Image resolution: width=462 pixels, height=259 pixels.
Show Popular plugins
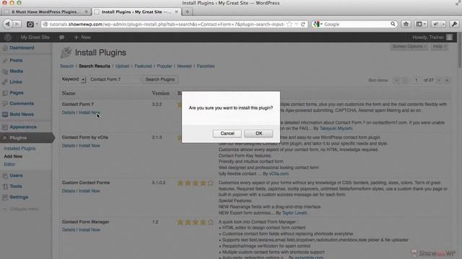click(x=164, y=66)
